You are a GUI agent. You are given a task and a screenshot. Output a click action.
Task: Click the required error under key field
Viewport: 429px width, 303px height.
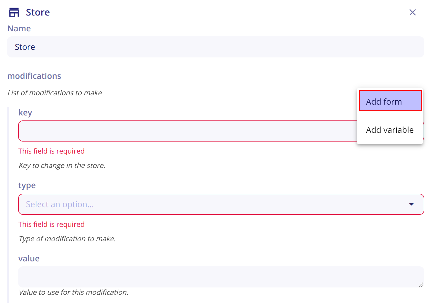click(52, 151)
